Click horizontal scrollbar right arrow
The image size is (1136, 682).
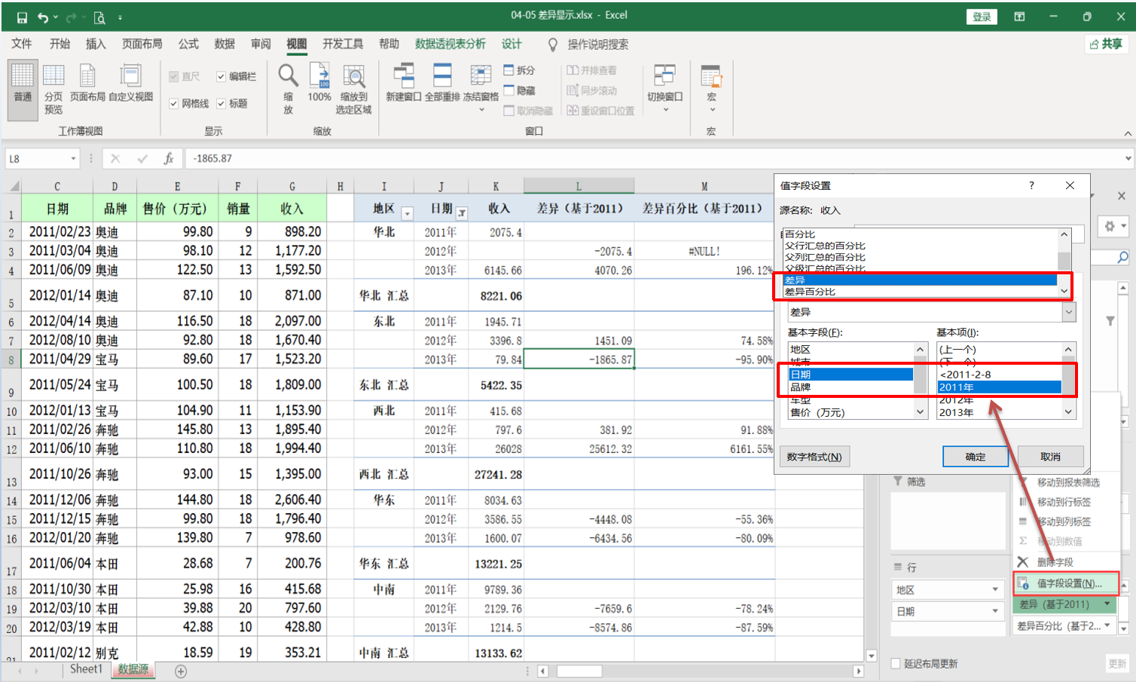[x=858, y=671]
